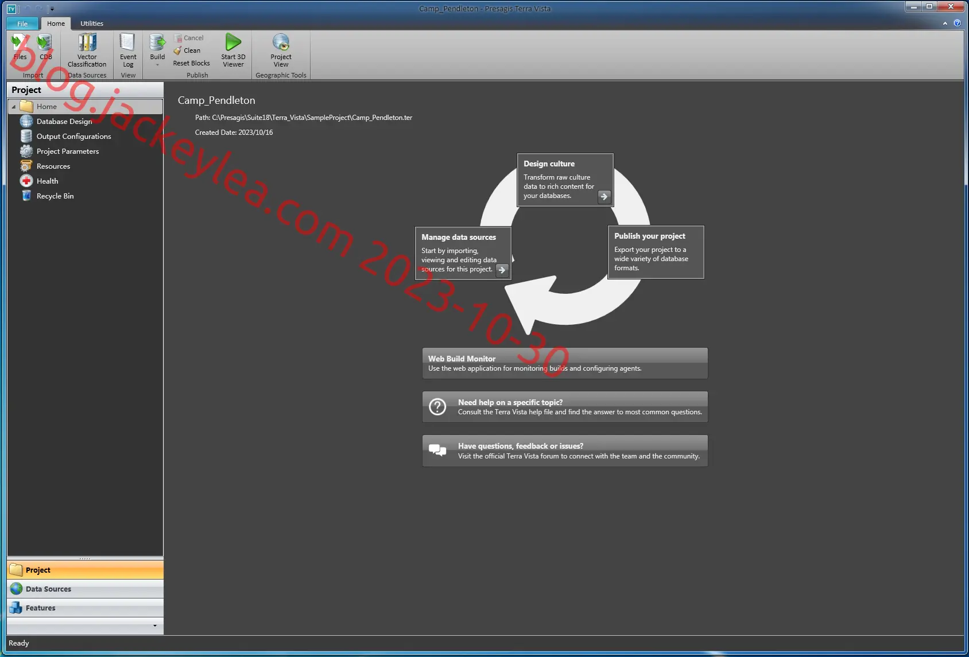Open navigation pane options dropdown arrow
Screen dimensions: 969x657
(x=155, y=625)
